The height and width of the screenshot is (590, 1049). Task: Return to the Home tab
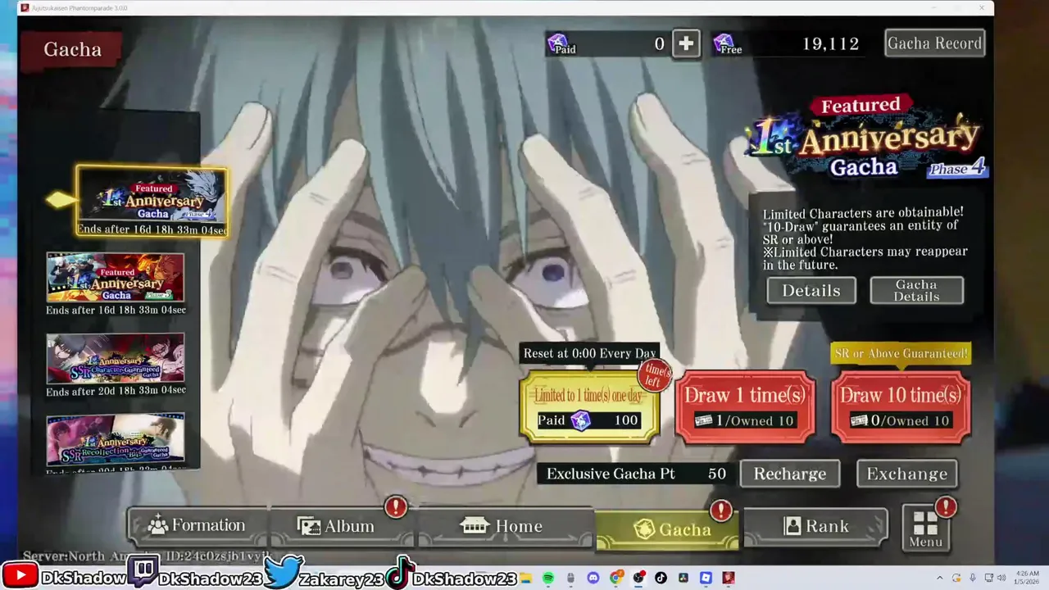(x=505, y=526)
